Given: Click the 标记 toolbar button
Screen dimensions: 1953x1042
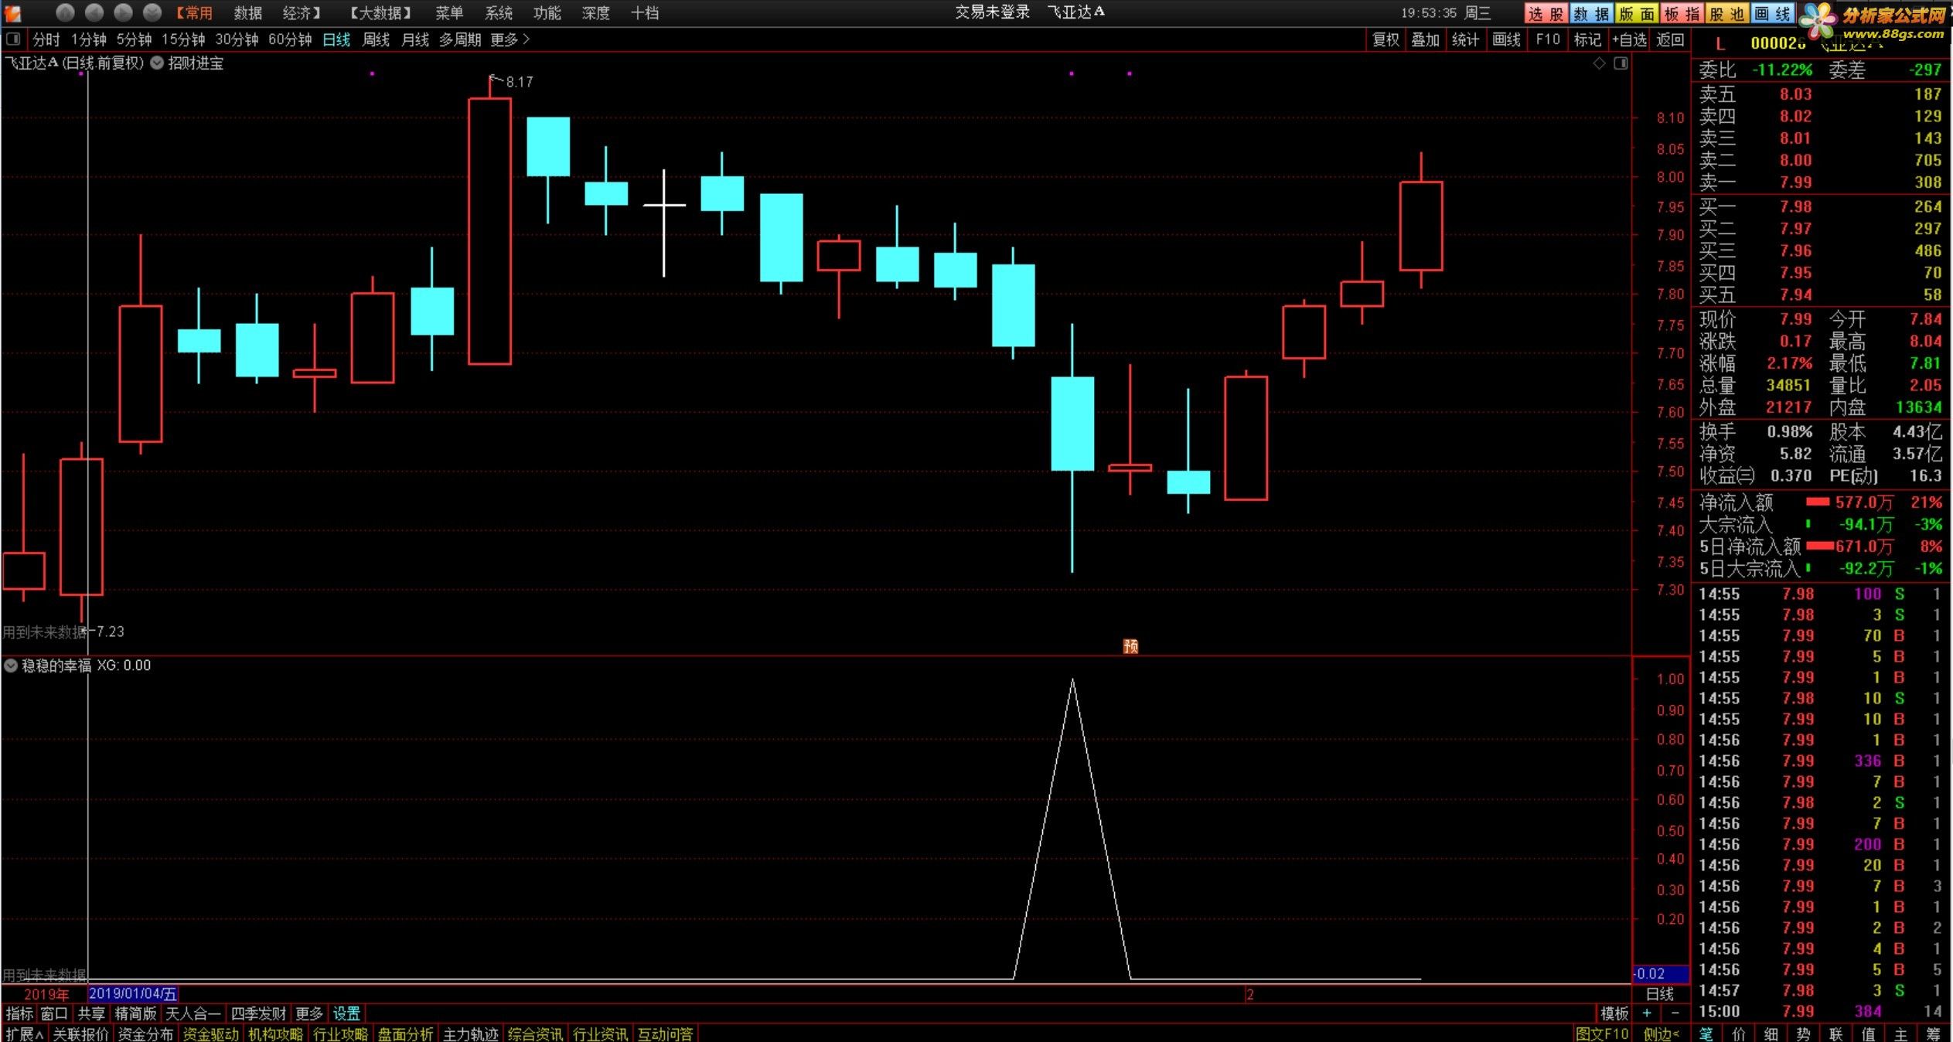Looking at the screenshot, I should pos(1587,39).
